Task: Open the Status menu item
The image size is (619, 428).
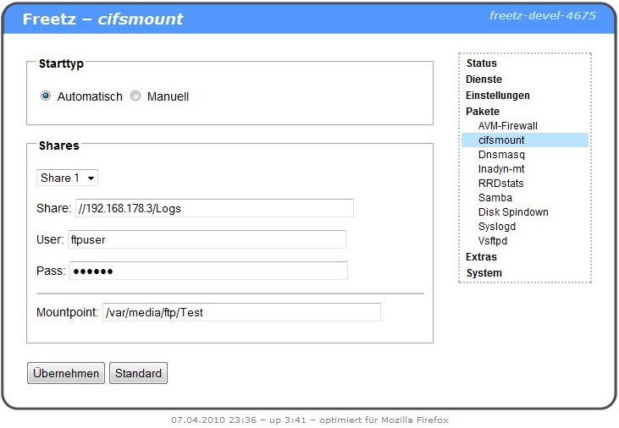Action: click(x=482, y=63)
